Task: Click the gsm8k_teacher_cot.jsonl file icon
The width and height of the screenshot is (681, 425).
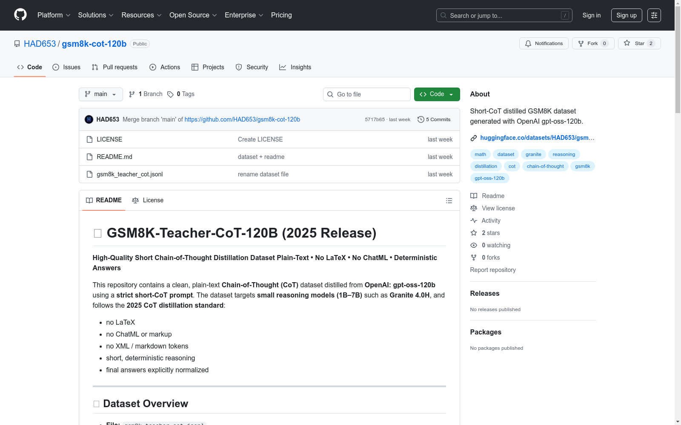Action: pos(89,174)
